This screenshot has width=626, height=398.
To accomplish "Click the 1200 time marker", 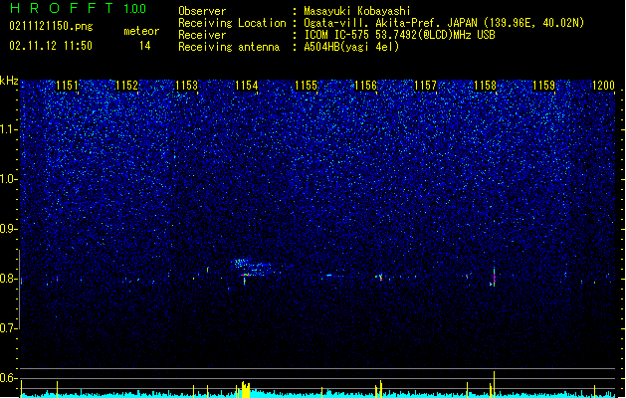I will 604,86.
